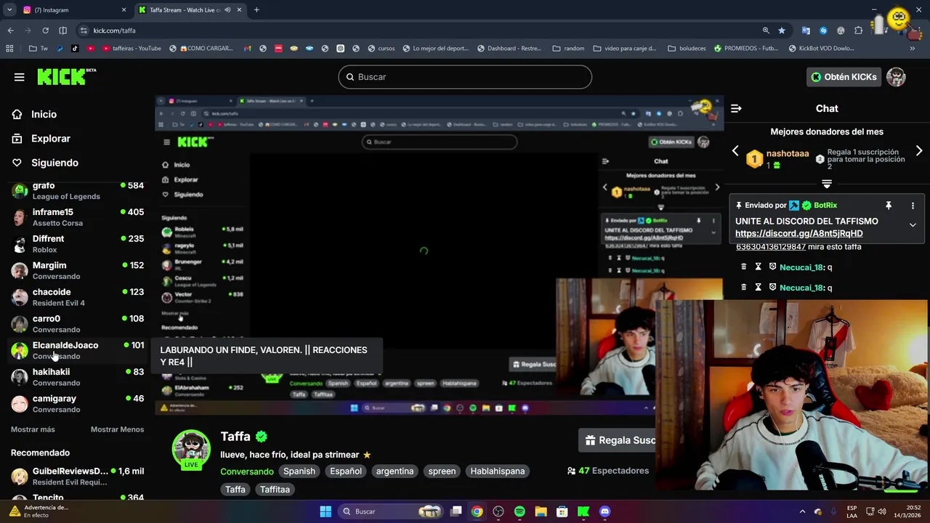Open ElcanaldeJoaco channel in sidebar
Image resolution: width=930 pixels, height=523 pixels.
pos(77,350)
